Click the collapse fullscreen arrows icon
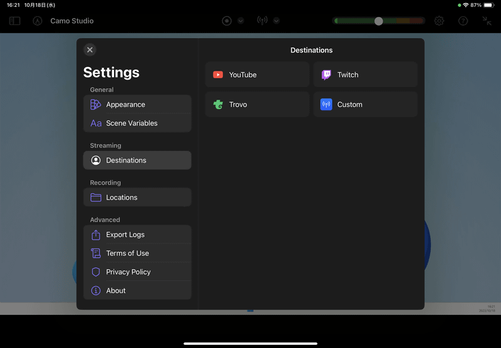The width and height of the screenshot is (501, 348). point(487,21)
